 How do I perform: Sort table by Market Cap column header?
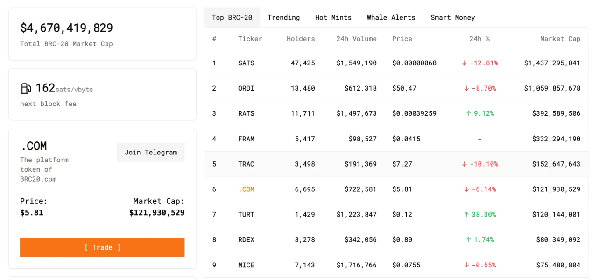(560, 39)
